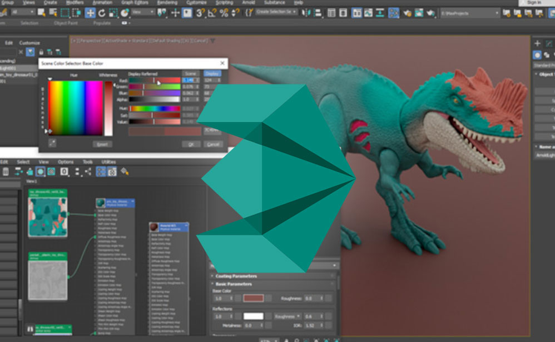Click the Base Color swatch
This screenshot has width=555, height=342.
254,298
